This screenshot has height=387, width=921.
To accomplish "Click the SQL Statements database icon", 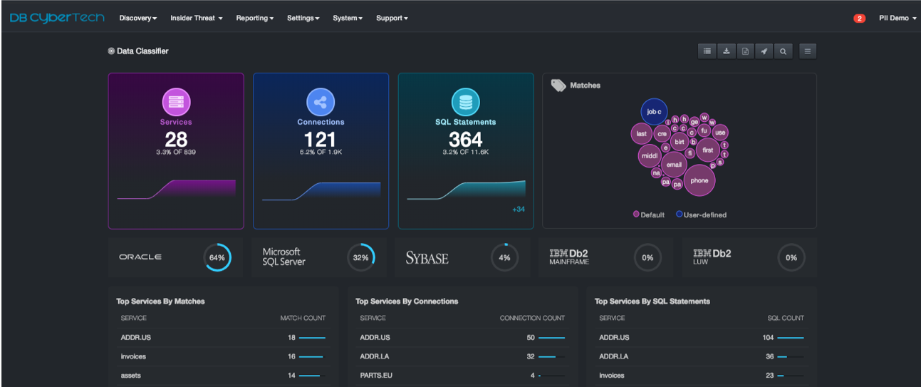I will pyautogui.click(x=466, y=102).
